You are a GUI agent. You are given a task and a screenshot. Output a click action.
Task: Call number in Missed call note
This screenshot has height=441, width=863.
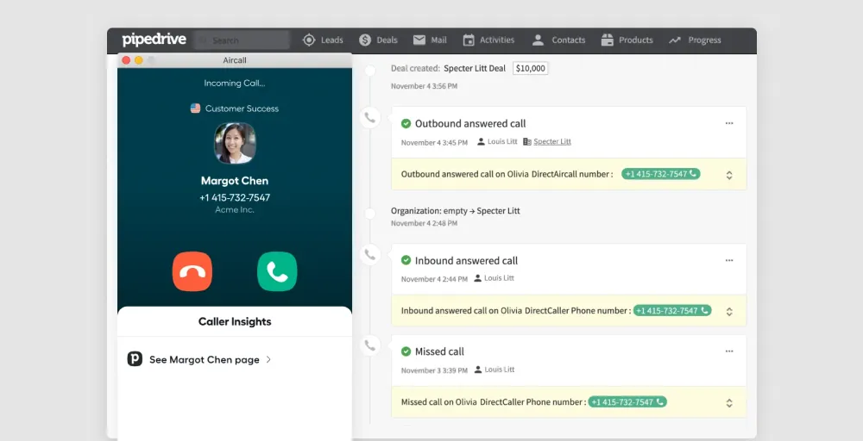pyautogui.click(x=627, y=401)
